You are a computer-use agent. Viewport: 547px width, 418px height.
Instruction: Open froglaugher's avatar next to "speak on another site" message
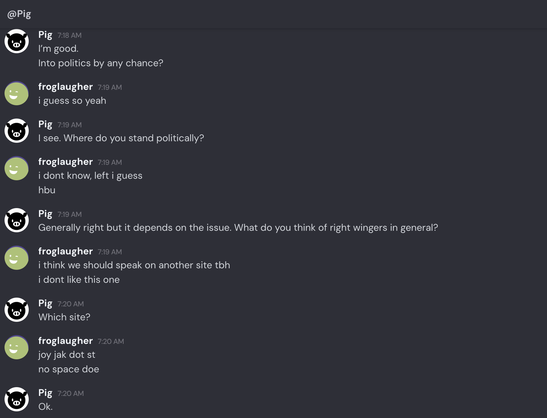pyautogui.click(x=17, y=258)
